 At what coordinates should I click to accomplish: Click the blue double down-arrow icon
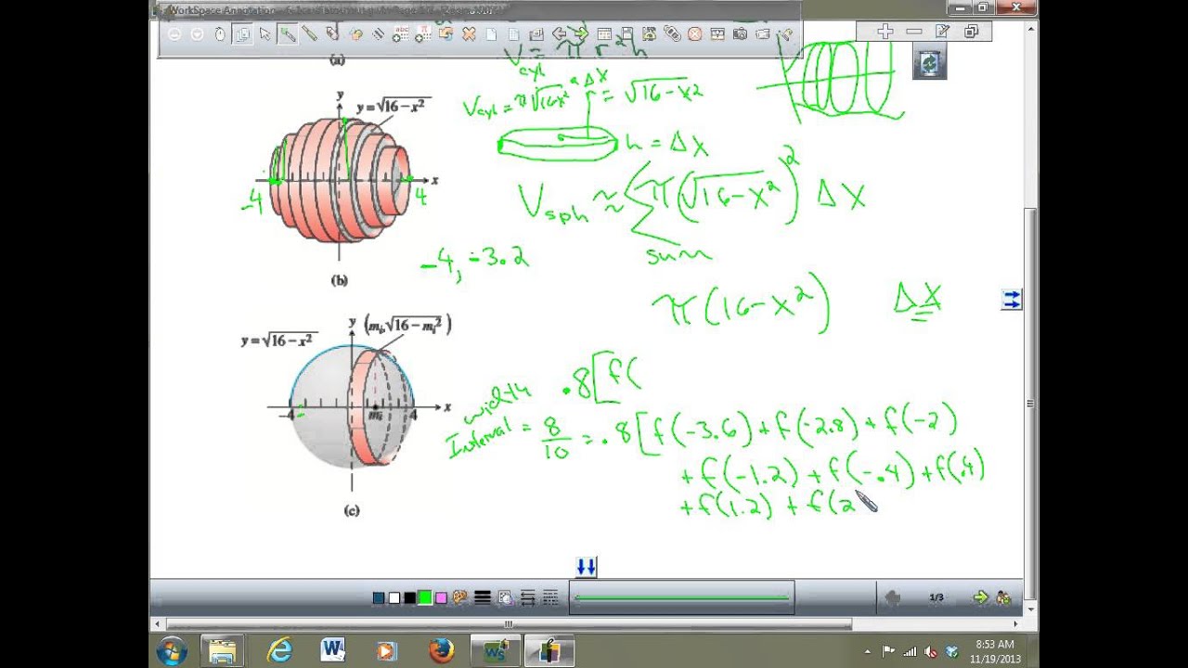coord(586,567)
